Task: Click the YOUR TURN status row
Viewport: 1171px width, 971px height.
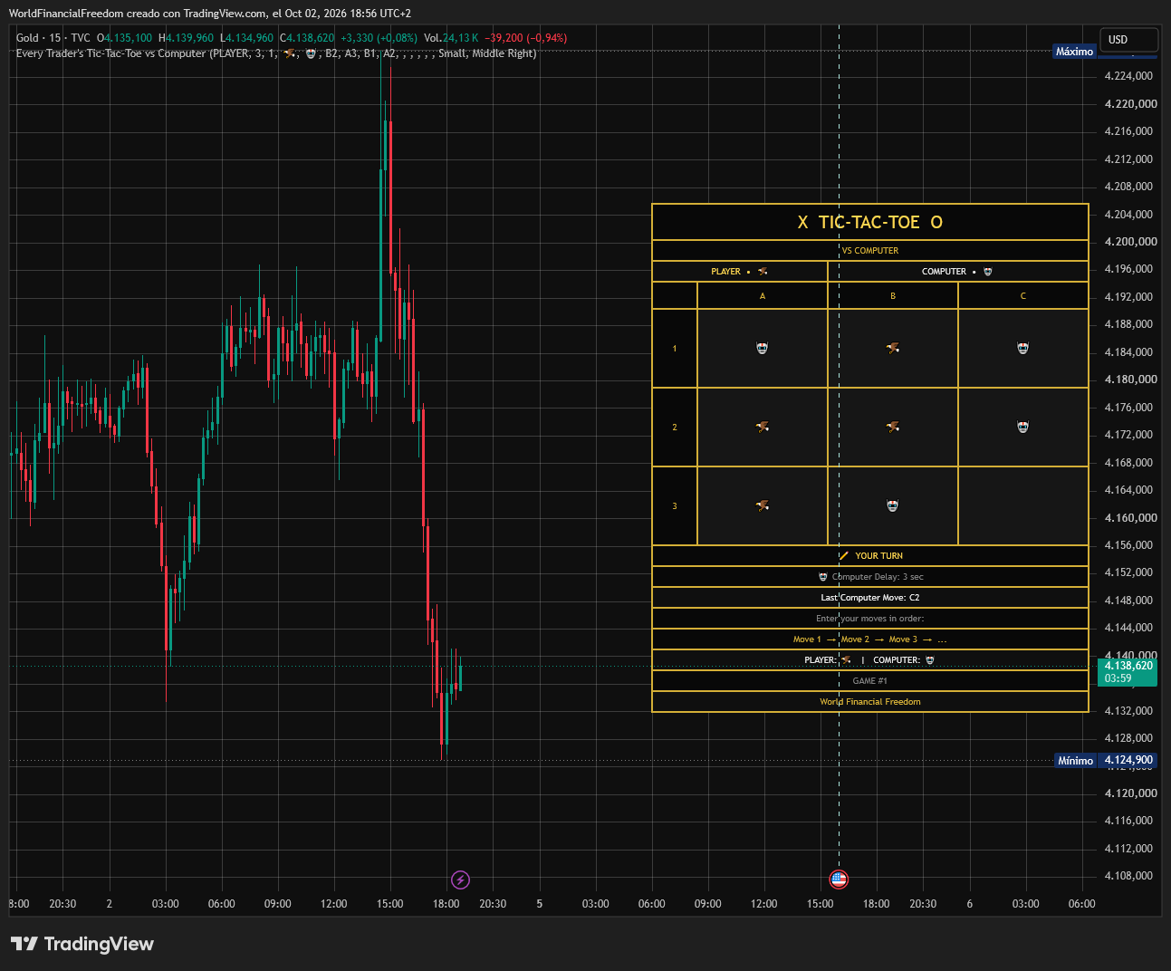Action: (x=870, y=556)
